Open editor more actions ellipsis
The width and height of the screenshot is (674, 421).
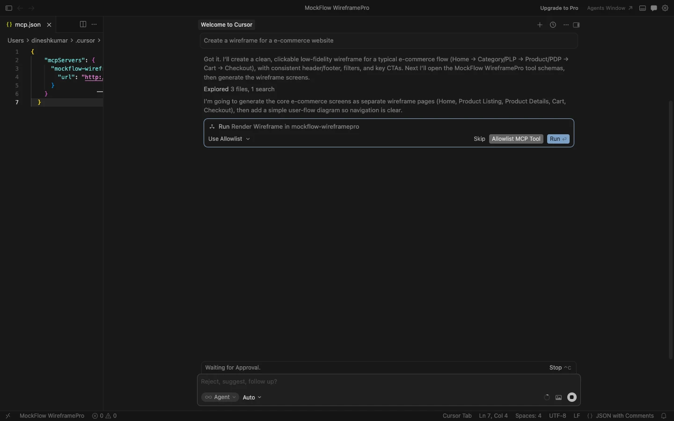[94, 24]
